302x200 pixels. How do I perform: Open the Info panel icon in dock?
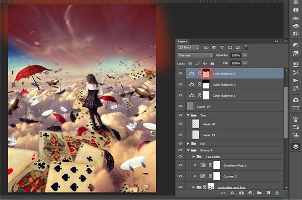295,10
